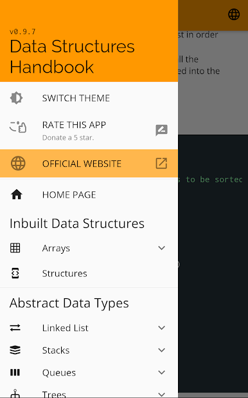Click the columns icon beside Queues

click(15, 372)
